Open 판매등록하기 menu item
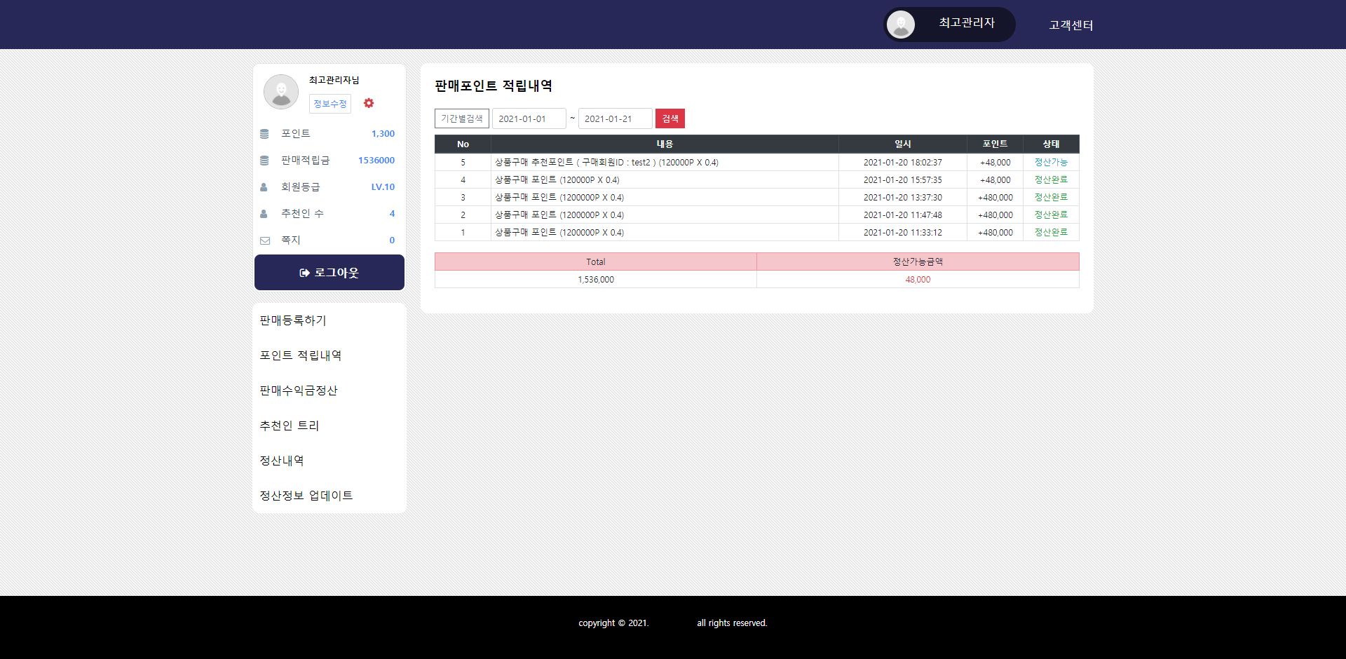 click(293, 320)
